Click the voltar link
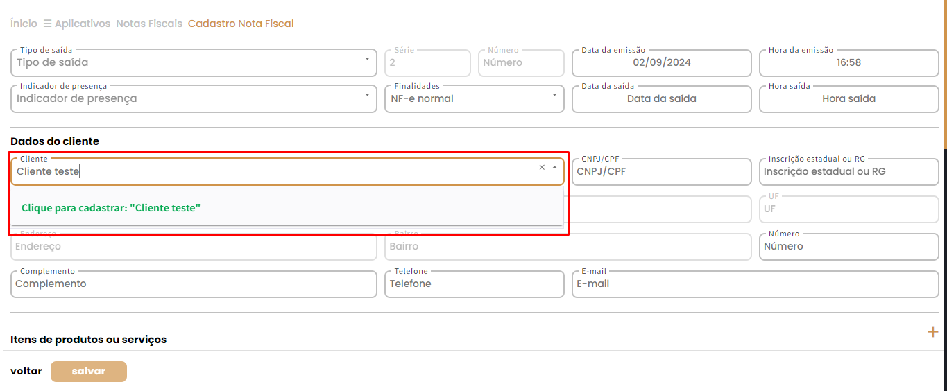Viewport: 947px width, 391px height. point(26,371)
